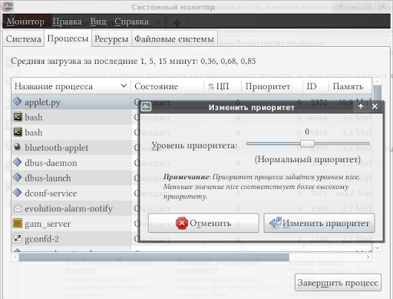Click the applet.py process icon
This screenshot has width=393, height=299.
[x=18, y=101]
